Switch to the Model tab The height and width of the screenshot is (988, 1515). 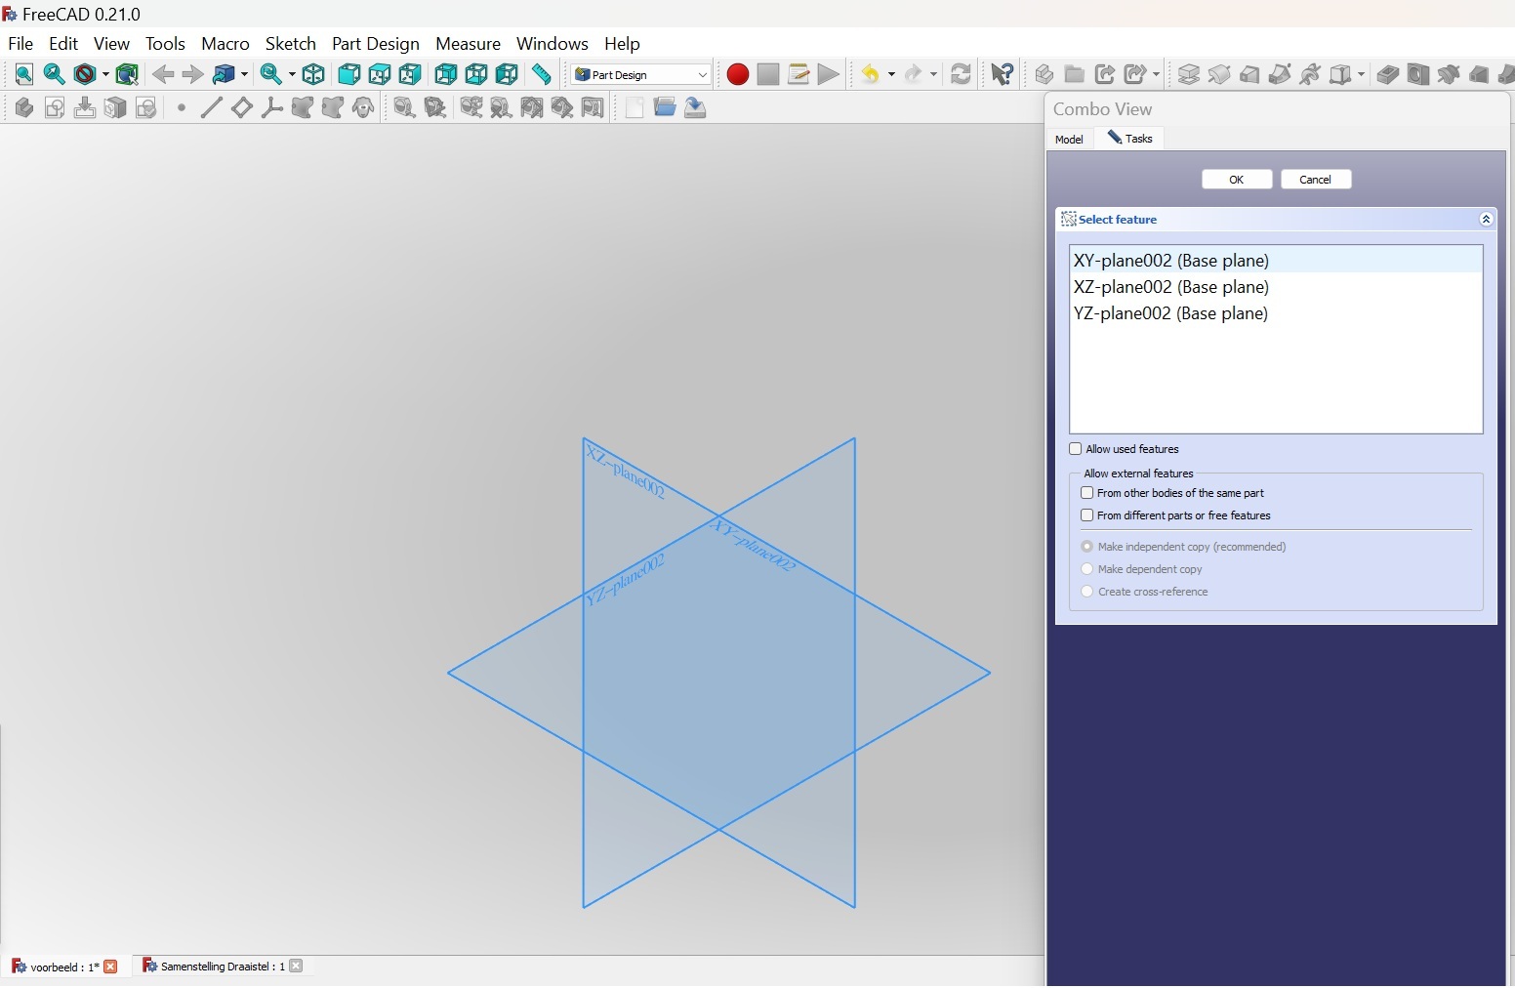coord(1070,139)
